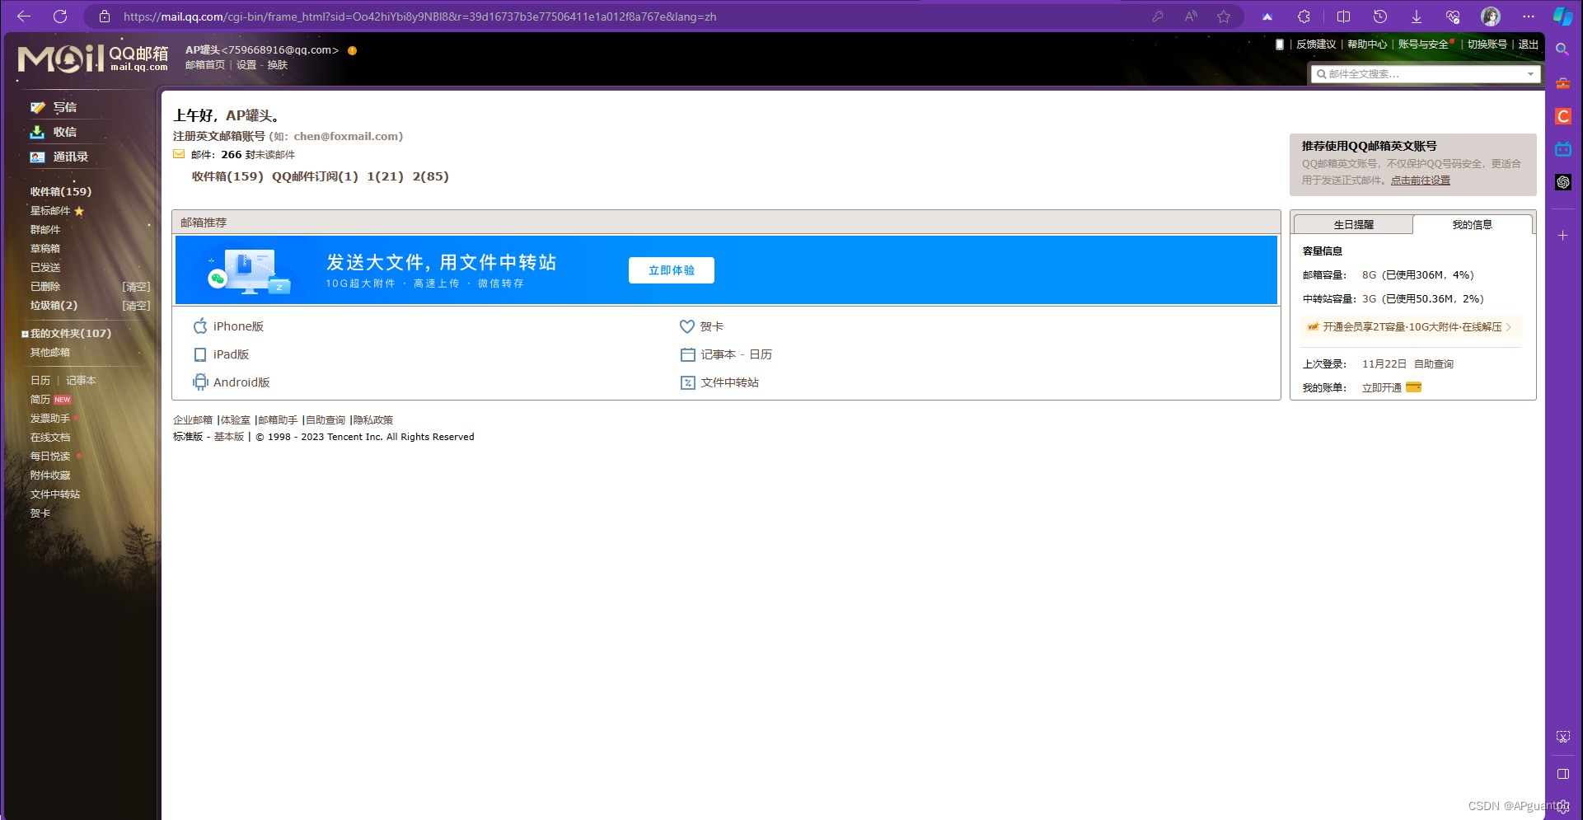Click the tablet icon for iPad版

200,354
